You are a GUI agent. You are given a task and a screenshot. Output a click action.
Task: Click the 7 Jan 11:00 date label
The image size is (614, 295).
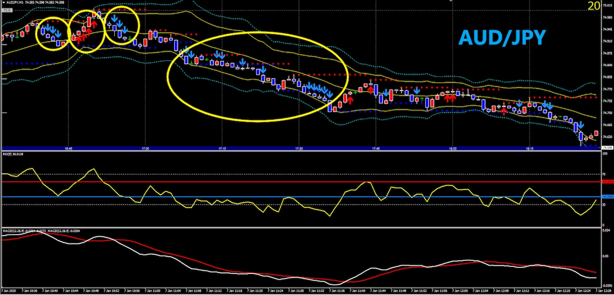pyautogui.click(x=153, y=291)
